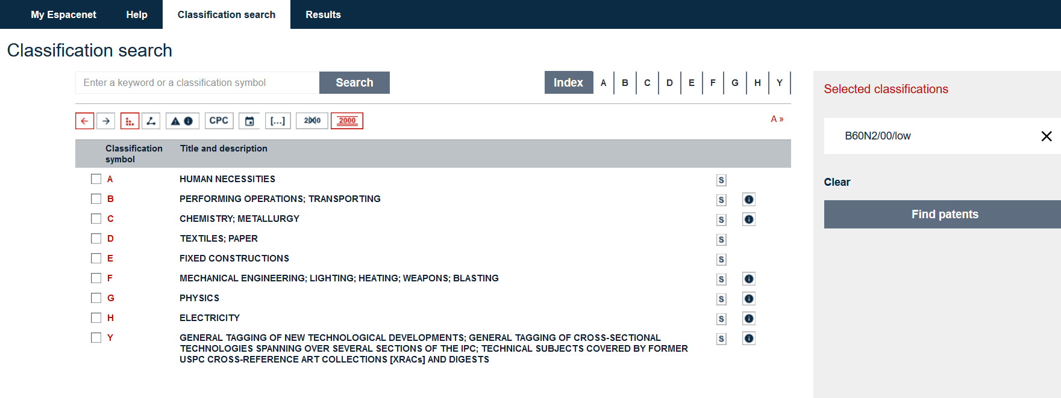Check the box for section E
Image resolution: width=1061 pixels, height=398 pixels.
[x=96, y=258]
